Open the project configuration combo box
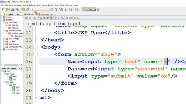 pyautogui.click(x=43, y=10)
